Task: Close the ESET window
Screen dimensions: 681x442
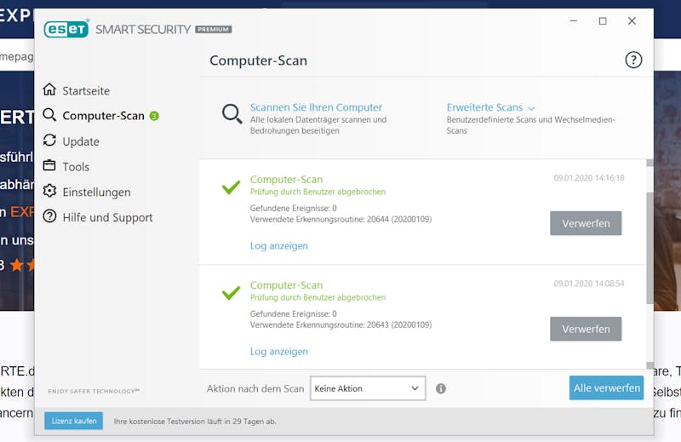Action: coord(632,20)
